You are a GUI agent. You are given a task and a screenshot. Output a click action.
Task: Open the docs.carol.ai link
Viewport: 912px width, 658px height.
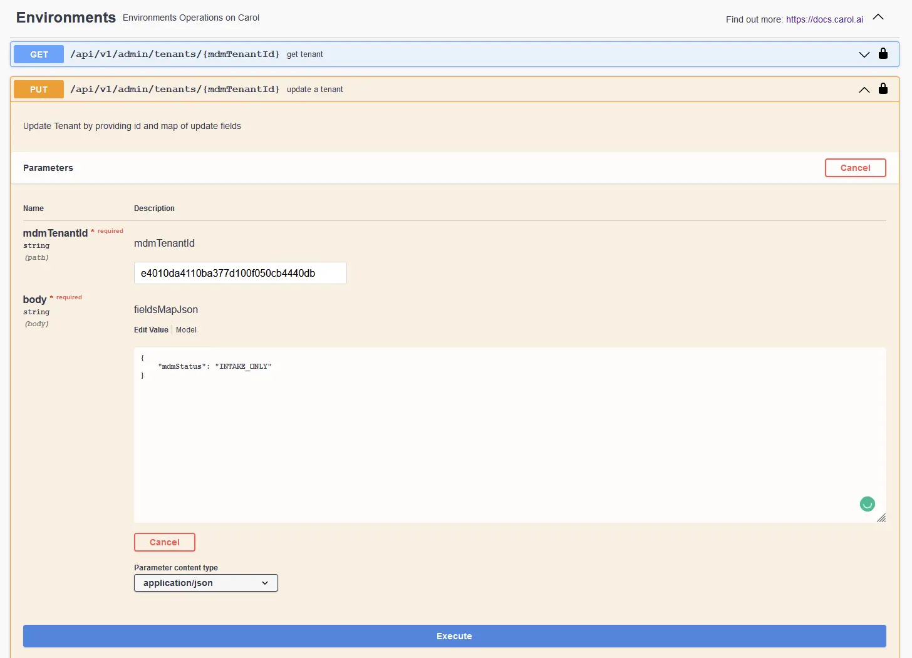[824, 19]
